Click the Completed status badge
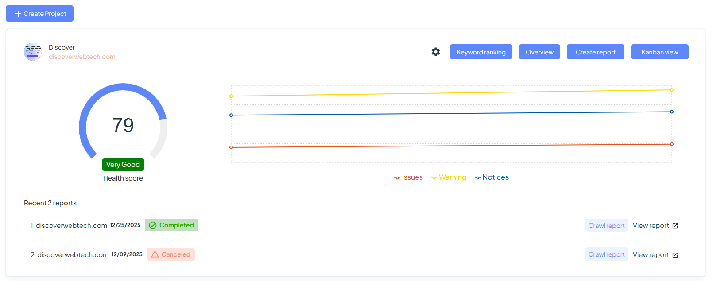The image size is (713, 281). [x=171, y=225]
